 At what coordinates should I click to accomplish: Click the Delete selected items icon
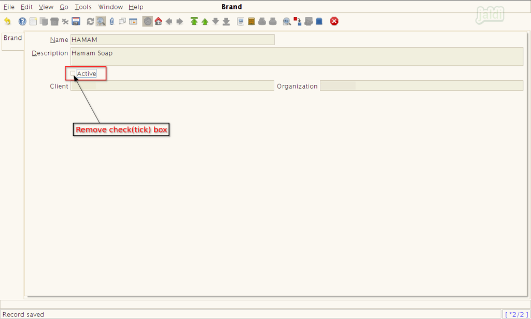[65, 21]
